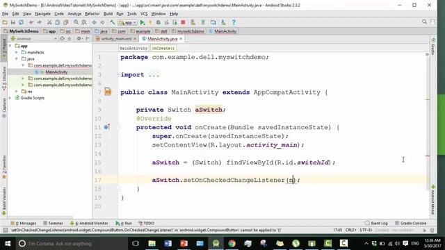The height and width of the screenshot is (250, 445).
Task: Open the Windows Start menu
Action: pyautogui.click(x=8, y=243)
